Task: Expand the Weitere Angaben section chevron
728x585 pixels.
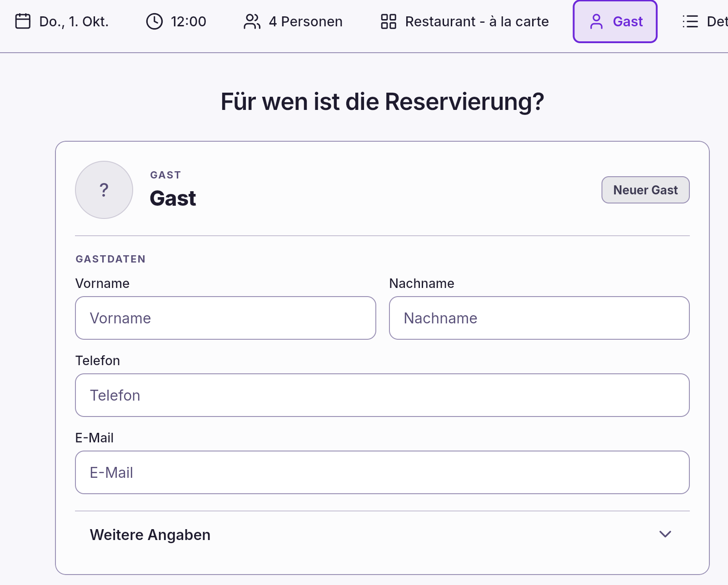Action: tap(665, 534)
